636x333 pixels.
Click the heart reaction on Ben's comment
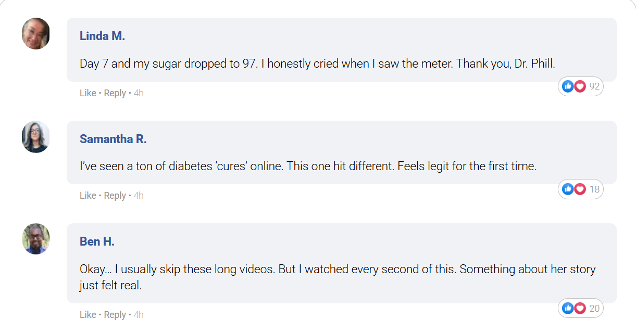pos(580,309)
